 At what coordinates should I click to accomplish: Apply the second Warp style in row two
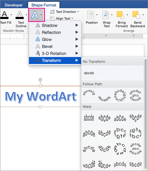(104, 133)
